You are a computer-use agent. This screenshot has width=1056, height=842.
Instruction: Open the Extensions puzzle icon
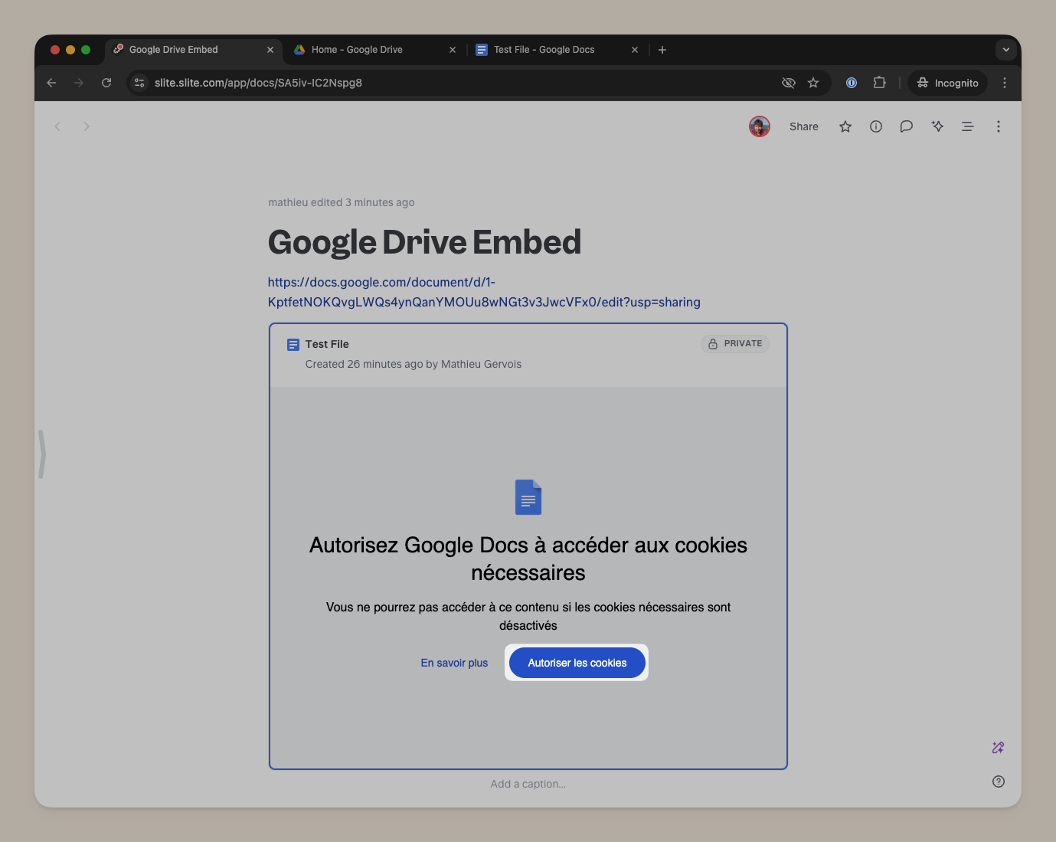(879, 83)
